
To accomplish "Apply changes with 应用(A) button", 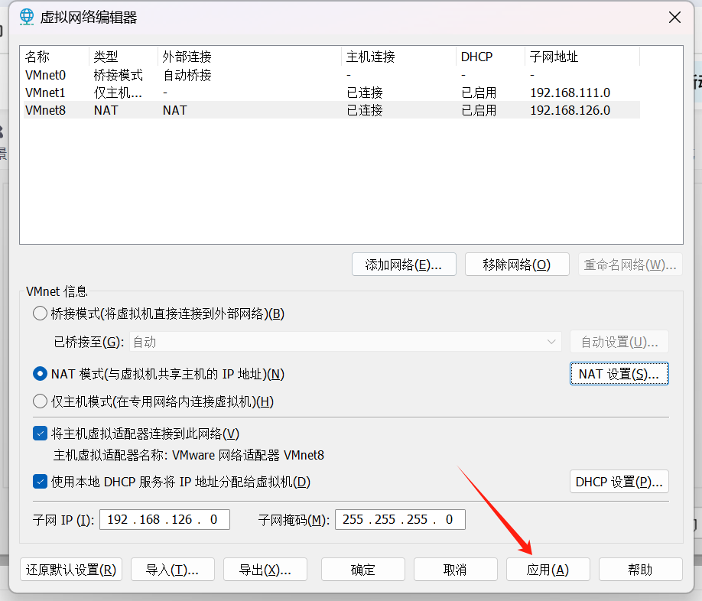I will [x=548, y=569].
